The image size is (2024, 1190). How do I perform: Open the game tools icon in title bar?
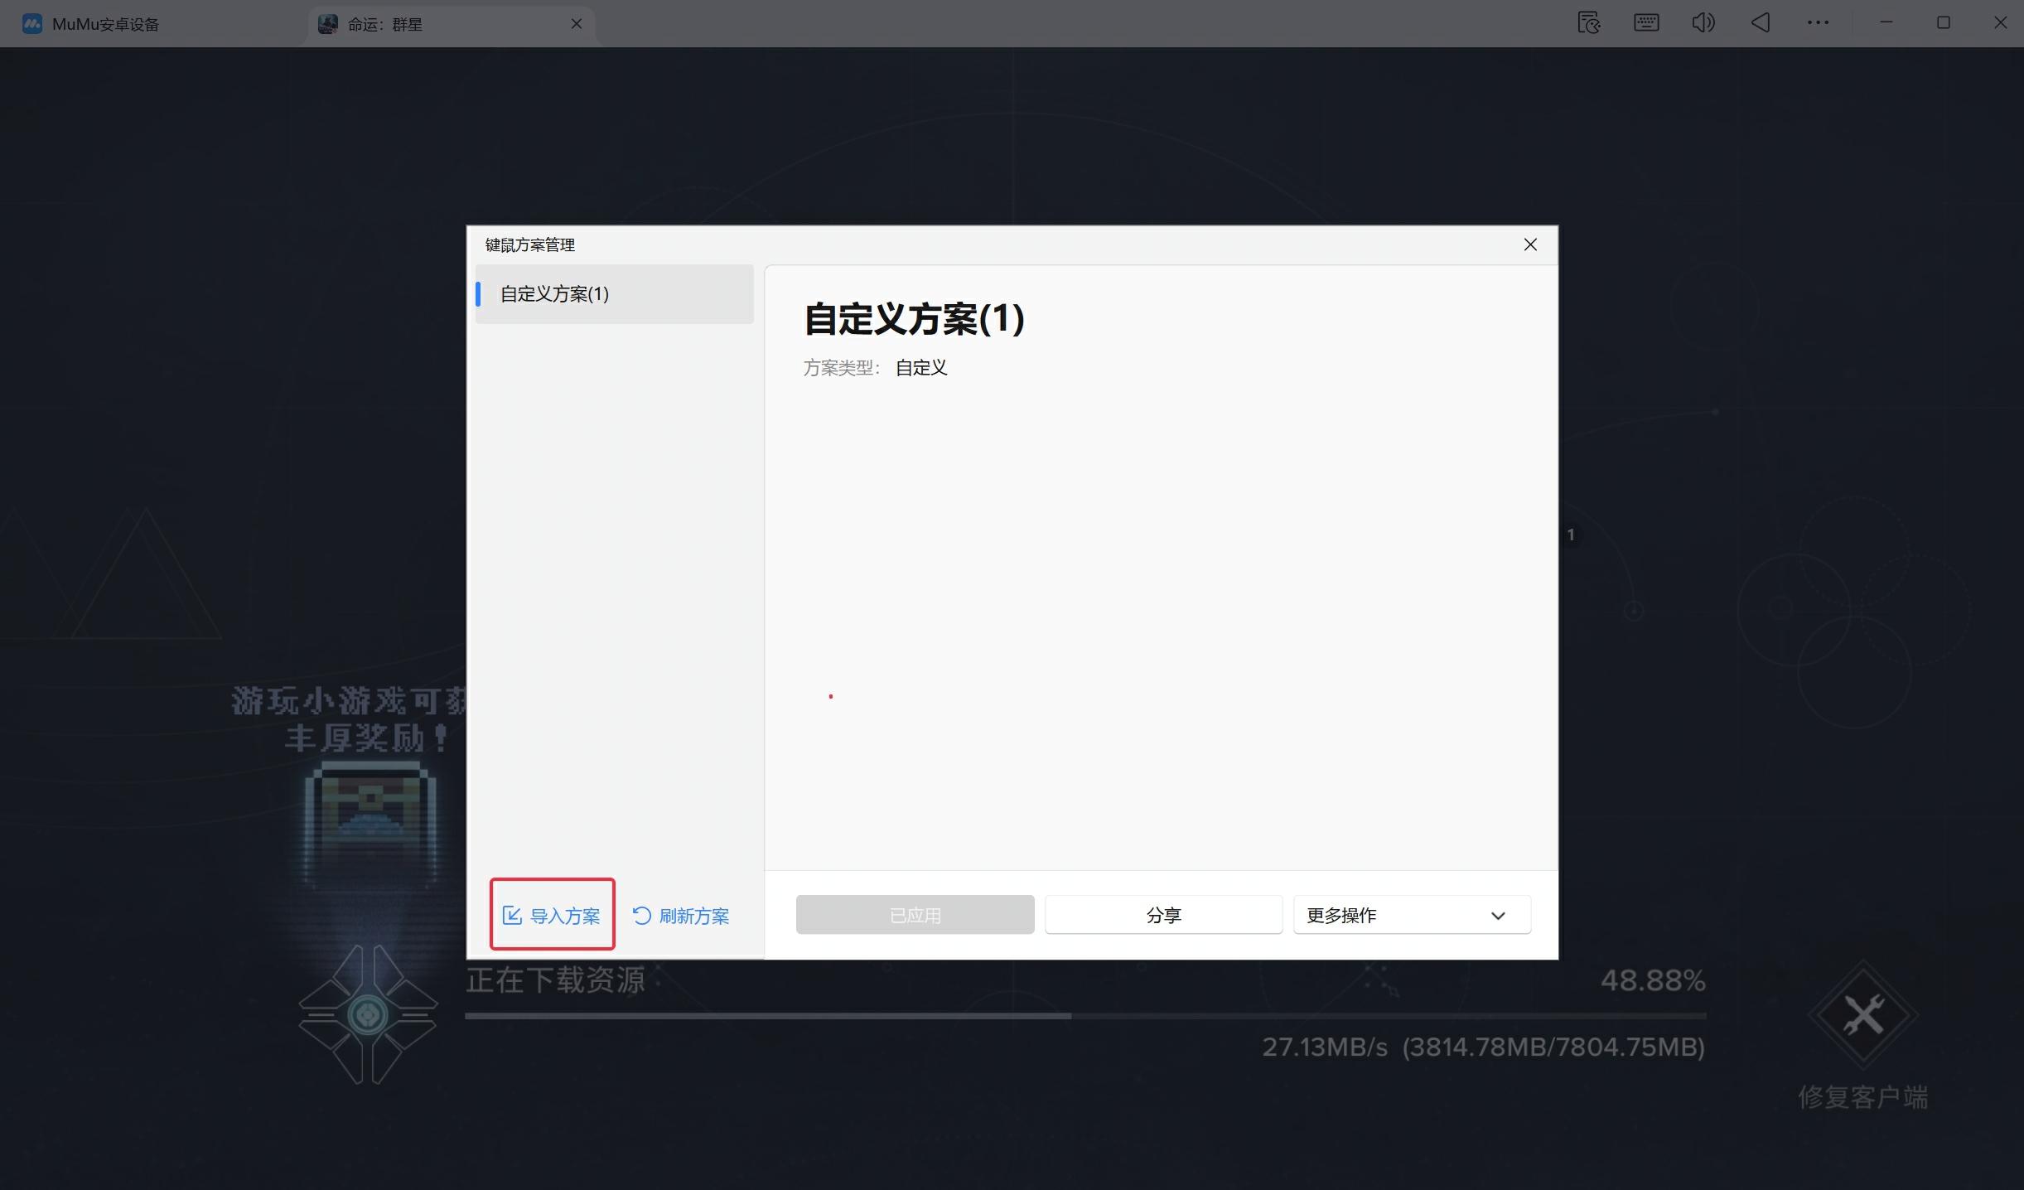coord(1588,22)
